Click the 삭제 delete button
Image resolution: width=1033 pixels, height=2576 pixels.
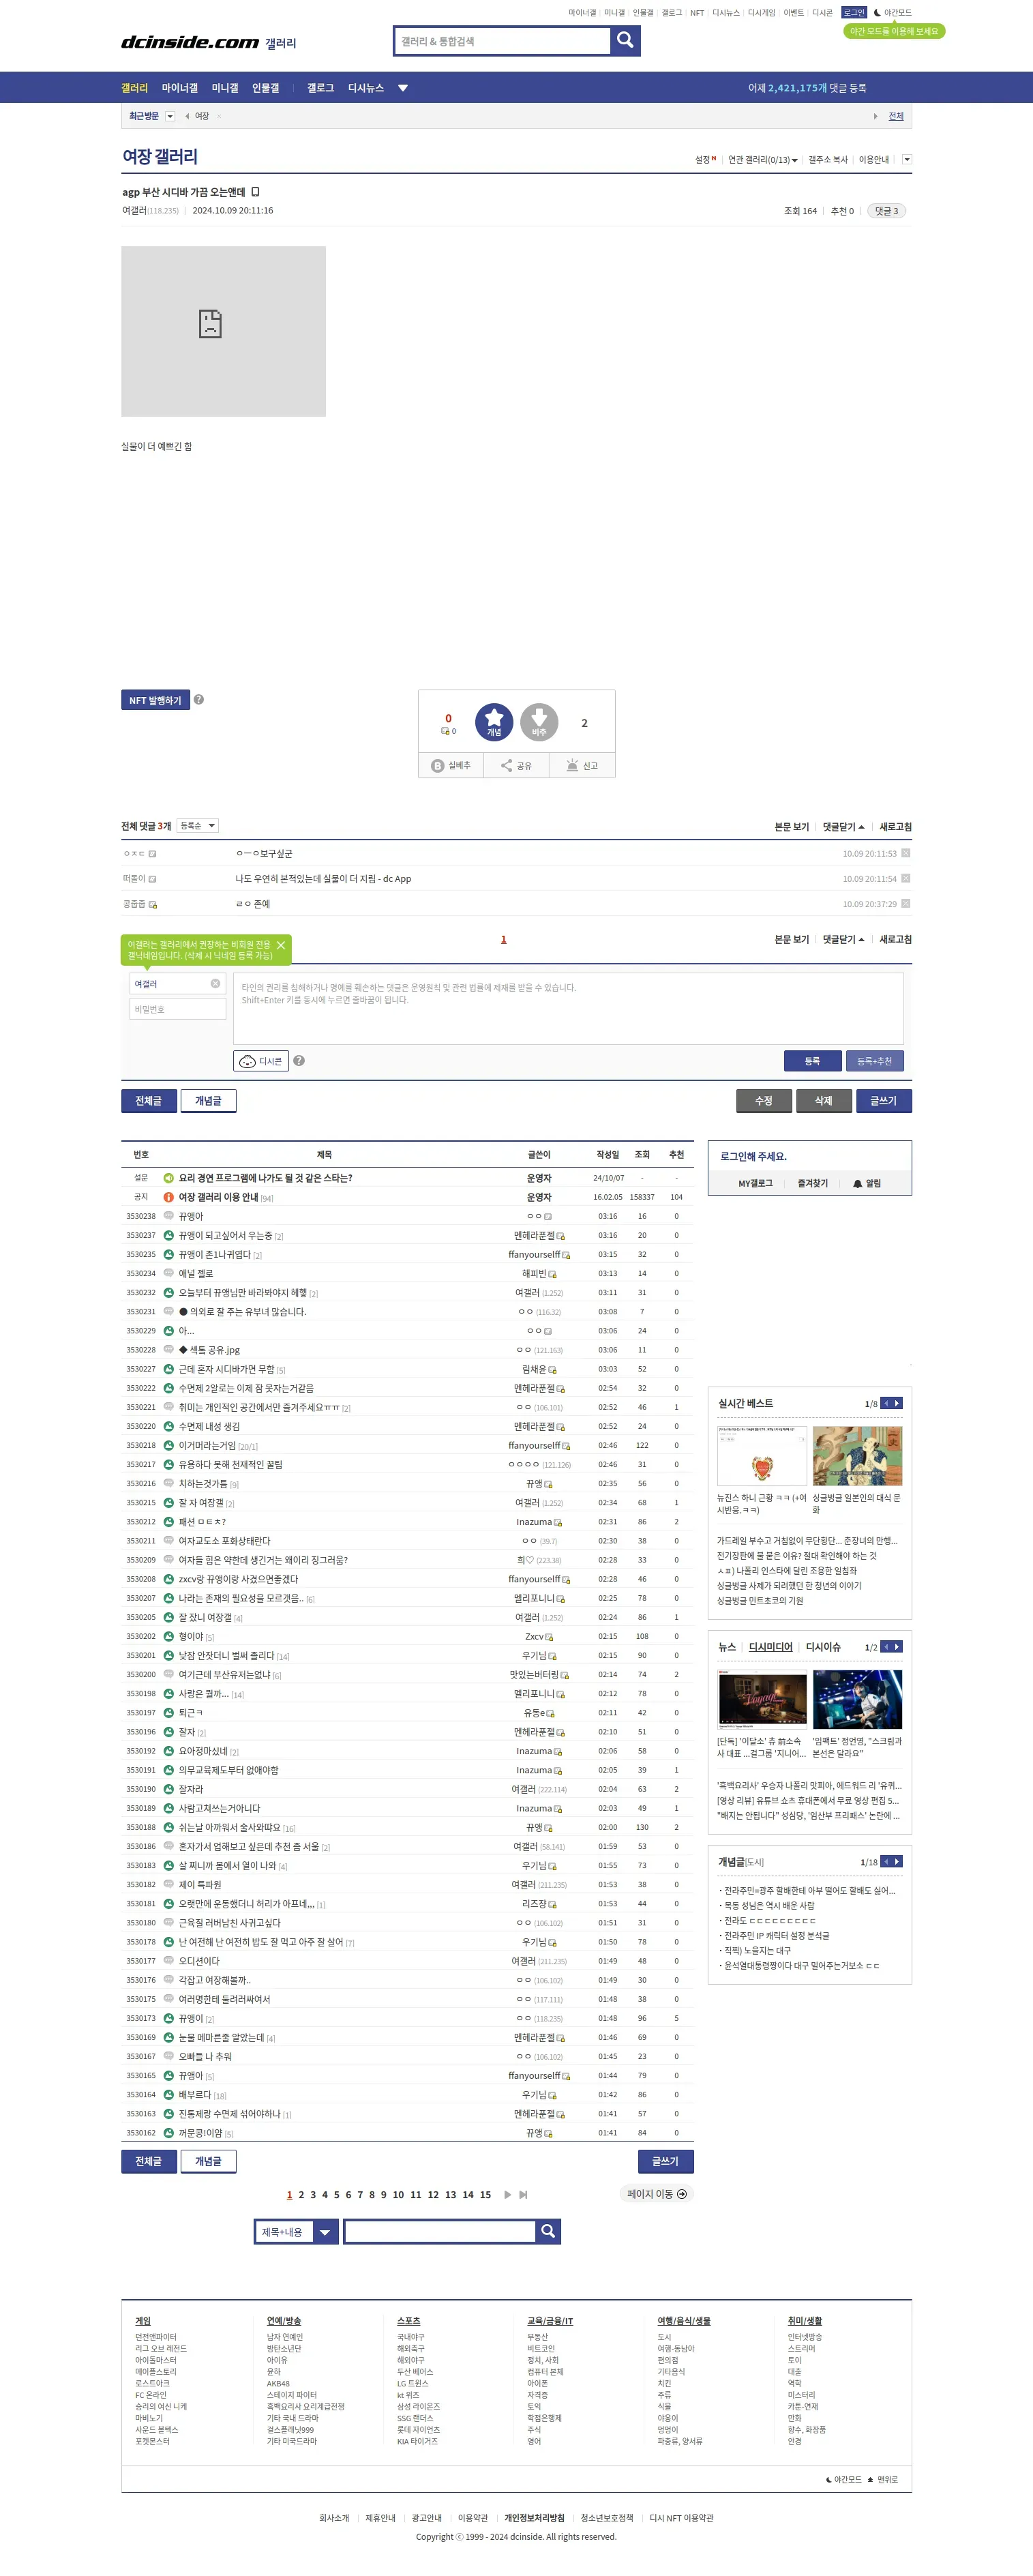824,1101
